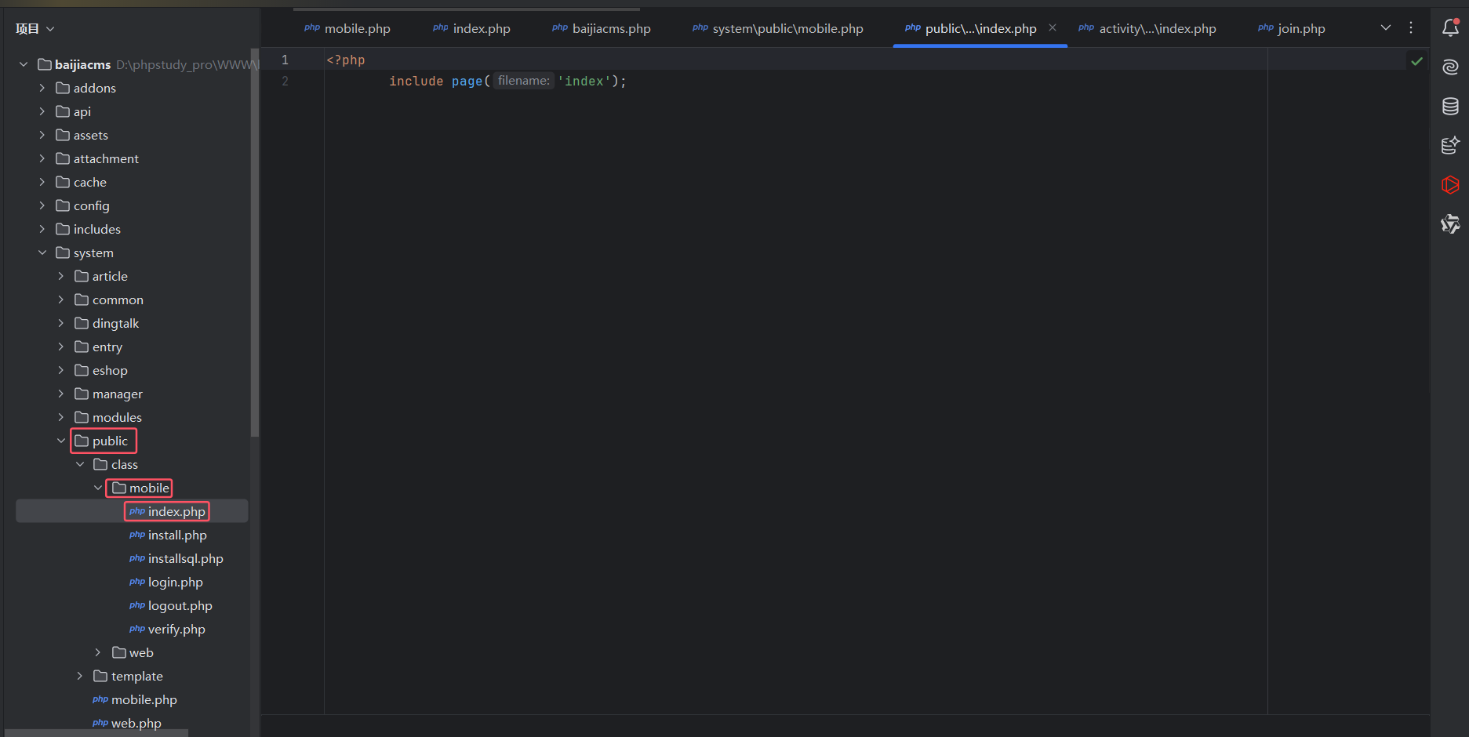The width and height of the screenshot is (1469, 737).
Task: Expand the addons folder
Action: point(42,88)
